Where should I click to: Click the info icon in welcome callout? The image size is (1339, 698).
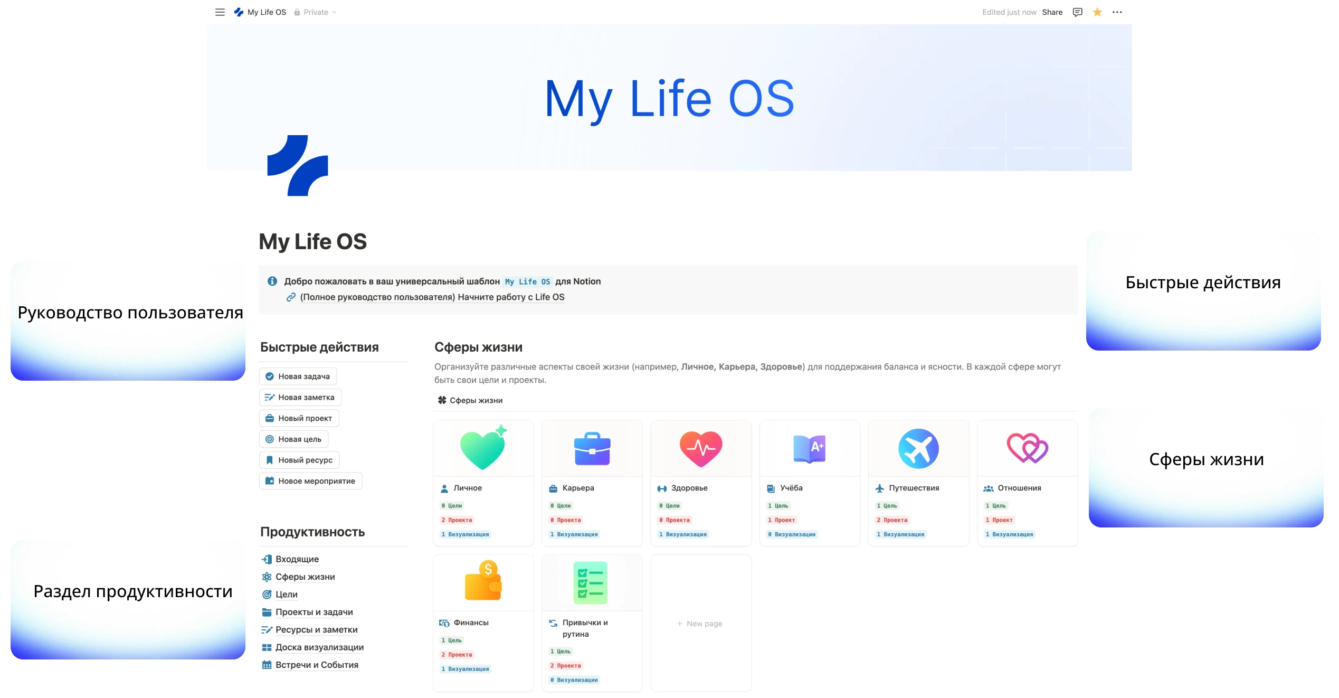click(272, 281)
